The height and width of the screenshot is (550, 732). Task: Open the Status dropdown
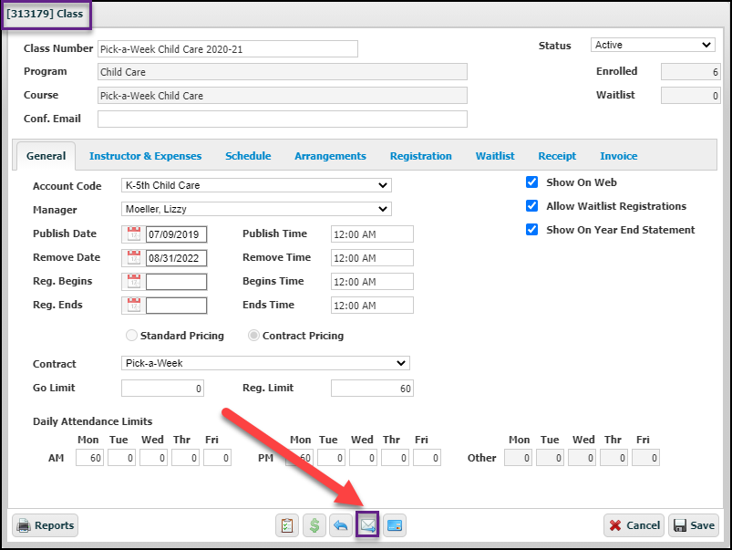653,45
